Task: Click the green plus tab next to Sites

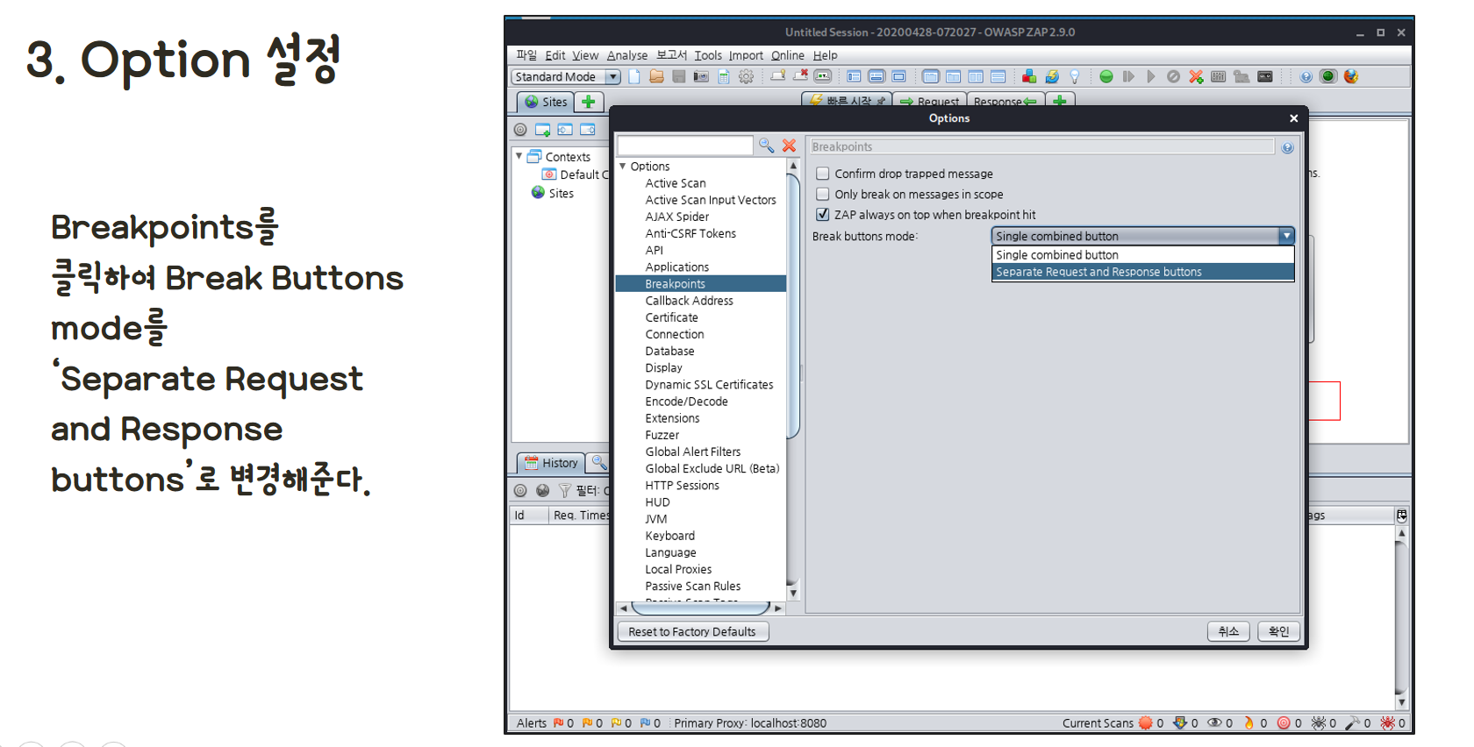Action: click(589, 102)
